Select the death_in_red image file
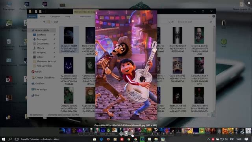Viewport: 252px width, 142px height. pos(178,99)
